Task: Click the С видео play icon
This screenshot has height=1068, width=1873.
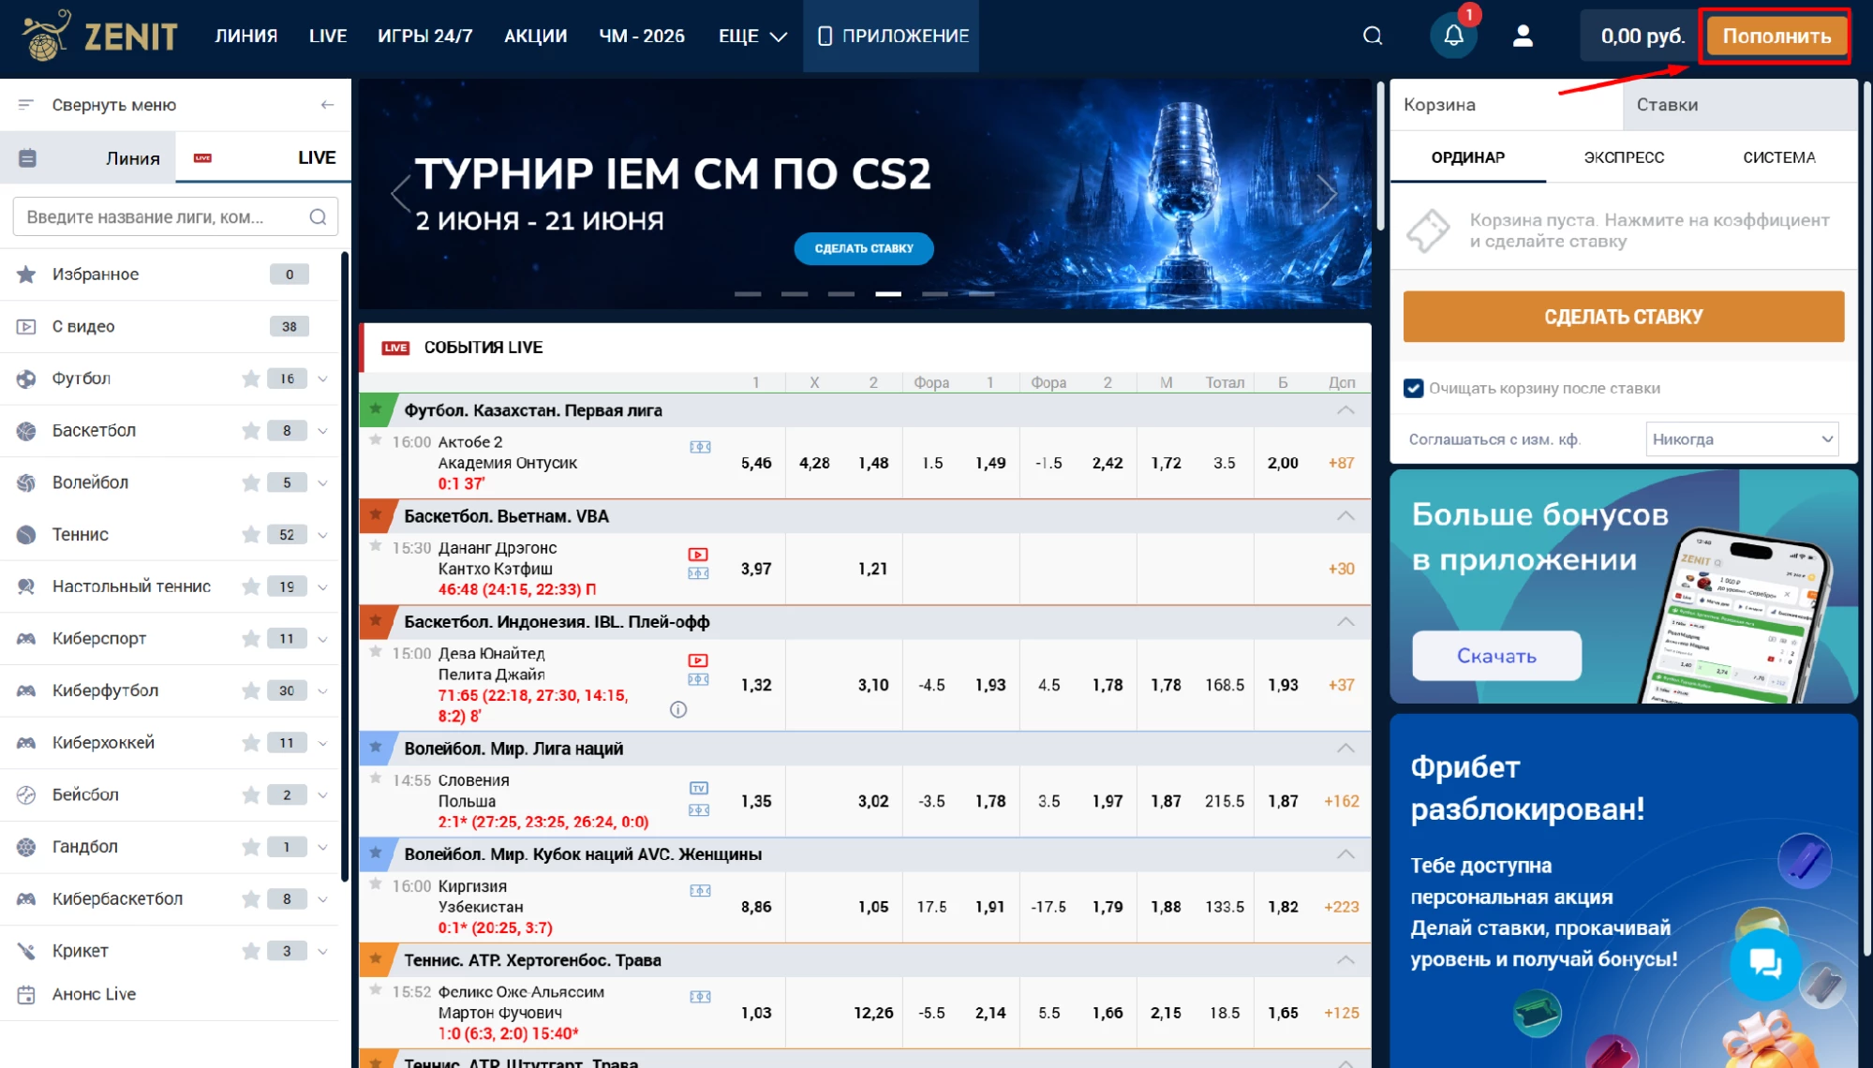Action: [26, 327]
